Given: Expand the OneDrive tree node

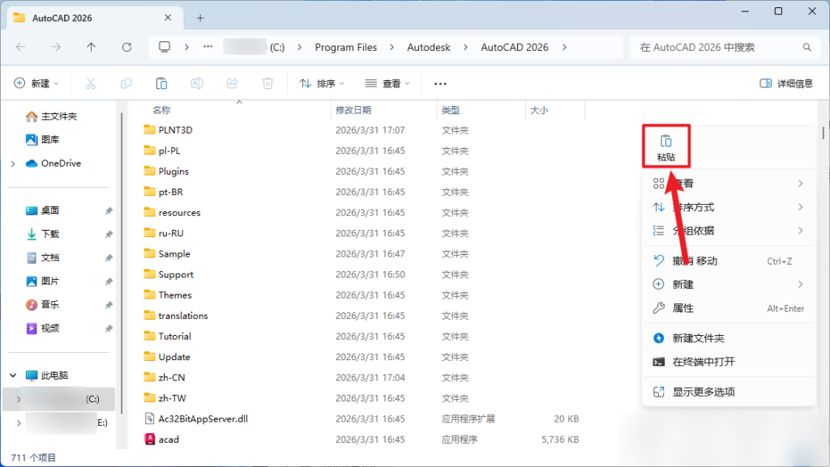Looking at the screenshot, I should coord(13,163).
